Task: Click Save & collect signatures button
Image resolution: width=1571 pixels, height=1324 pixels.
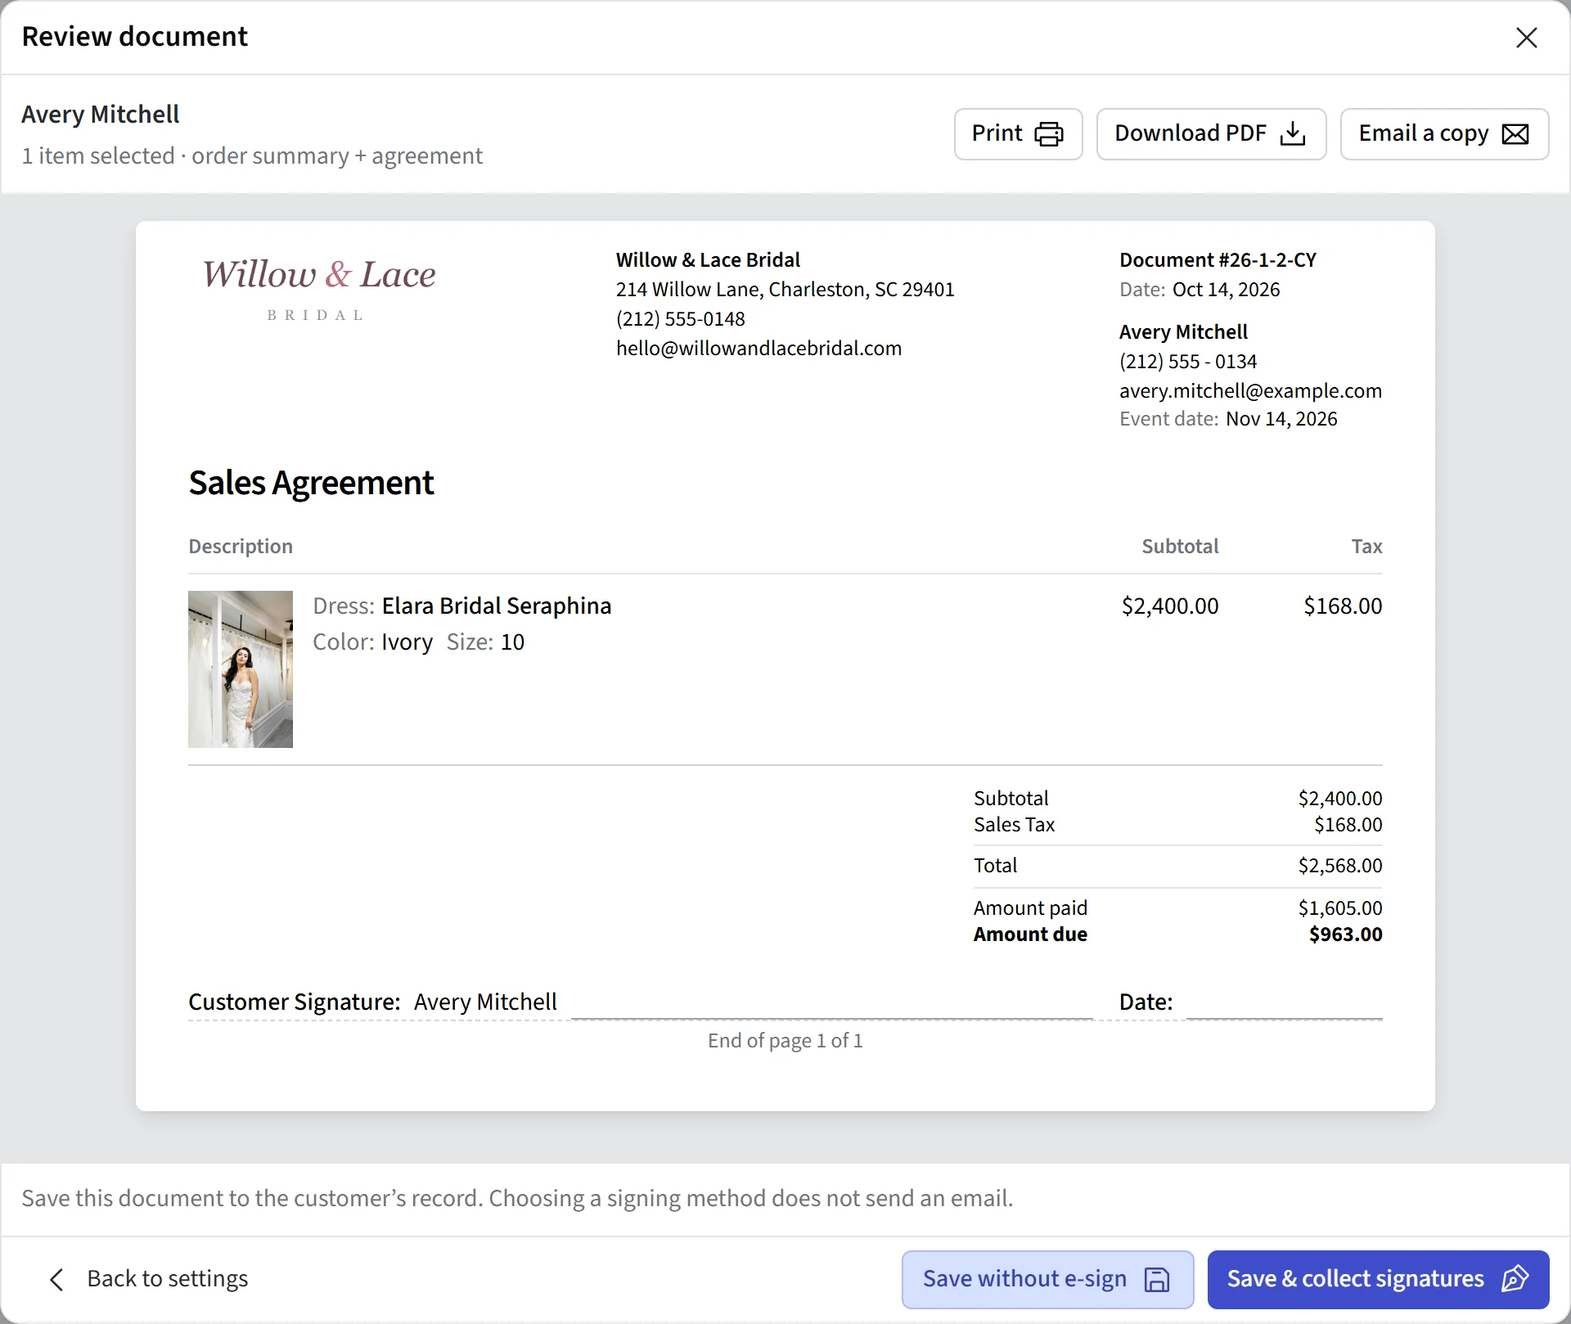Action: tap(1378, 1279)
